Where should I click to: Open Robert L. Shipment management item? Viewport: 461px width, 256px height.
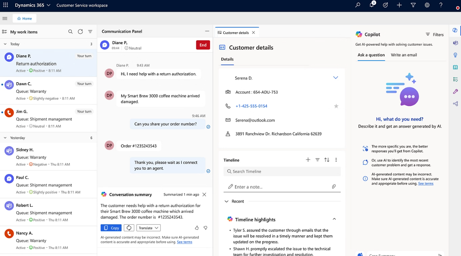(49, 212)
